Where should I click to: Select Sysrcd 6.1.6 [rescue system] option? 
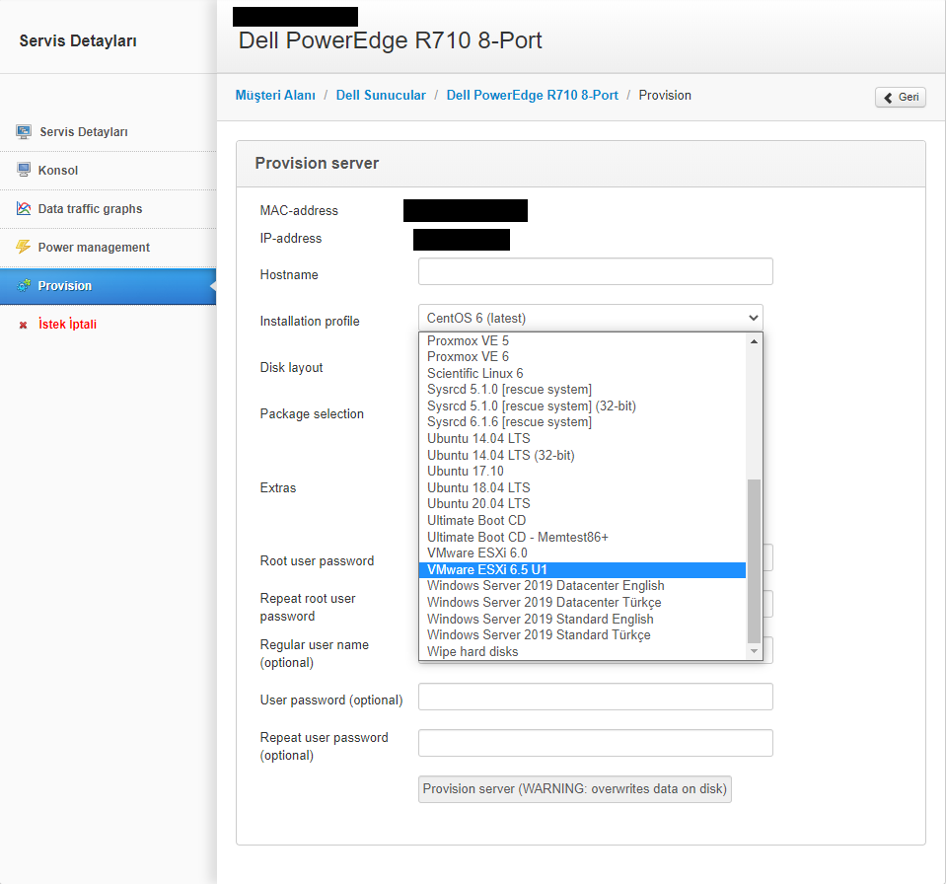[582, 422]
